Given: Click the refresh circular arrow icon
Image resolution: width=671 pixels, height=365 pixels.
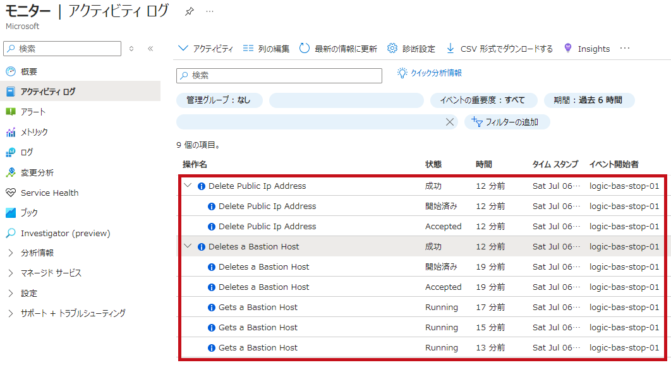Looking at the screenshot, I should coord(305,49).
